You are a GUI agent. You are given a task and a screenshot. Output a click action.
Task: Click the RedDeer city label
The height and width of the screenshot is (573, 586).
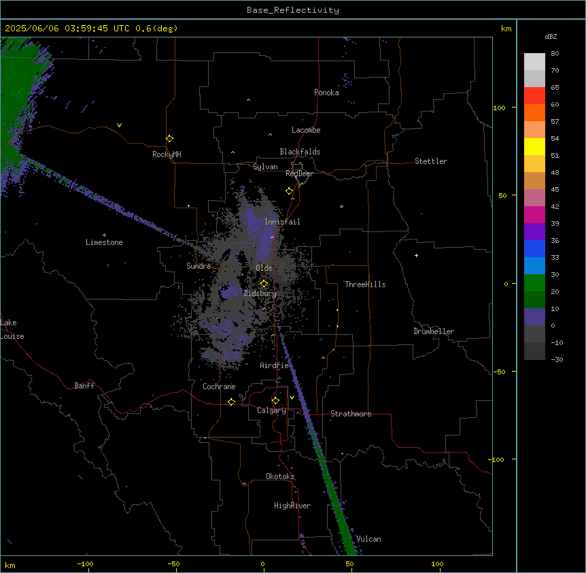click(299, 174)
